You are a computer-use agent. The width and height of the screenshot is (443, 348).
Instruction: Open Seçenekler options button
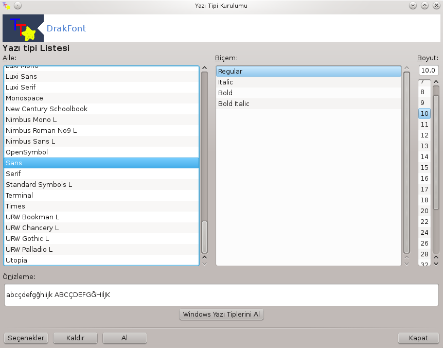click(26, 338)
